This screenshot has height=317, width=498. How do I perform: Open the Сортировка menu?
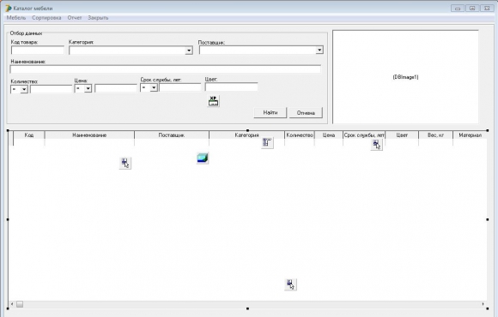46,18
